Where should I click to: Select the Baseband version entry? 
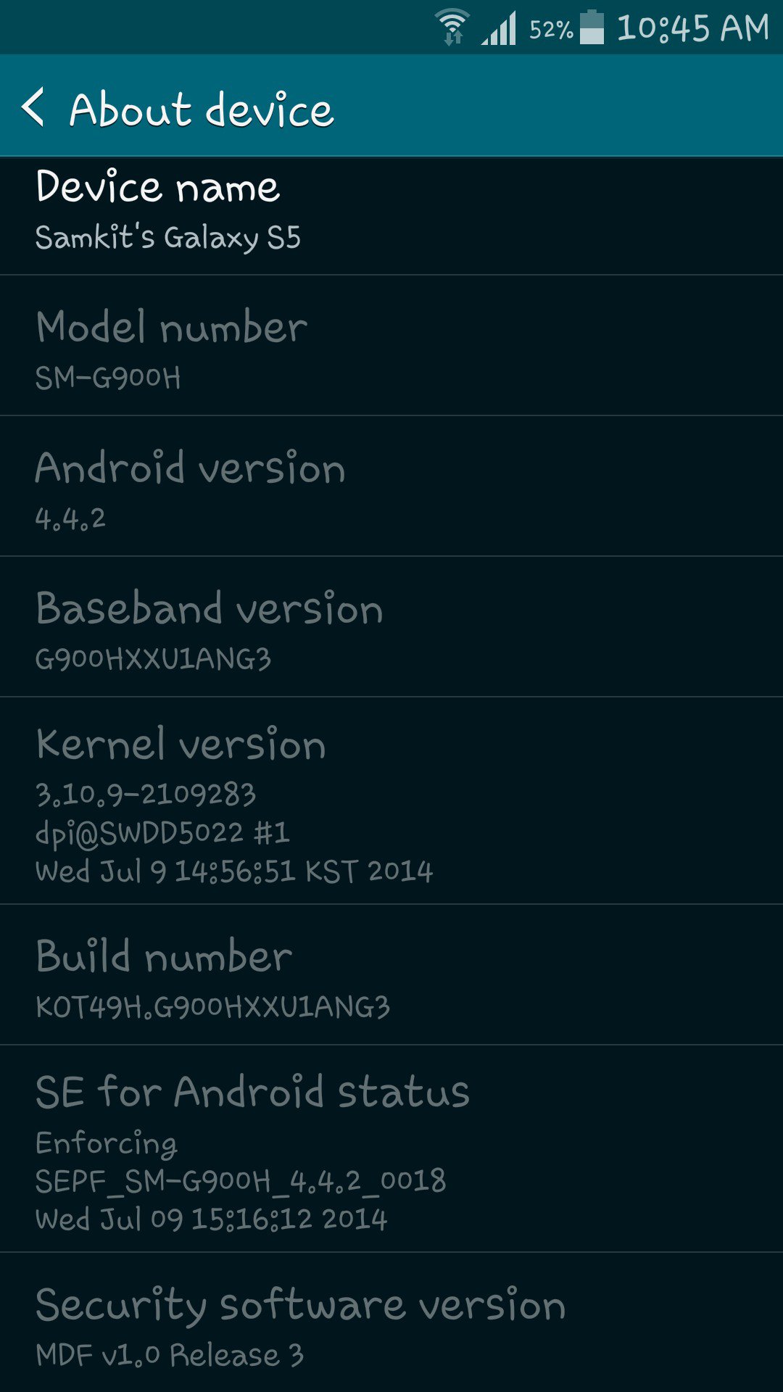391,627
